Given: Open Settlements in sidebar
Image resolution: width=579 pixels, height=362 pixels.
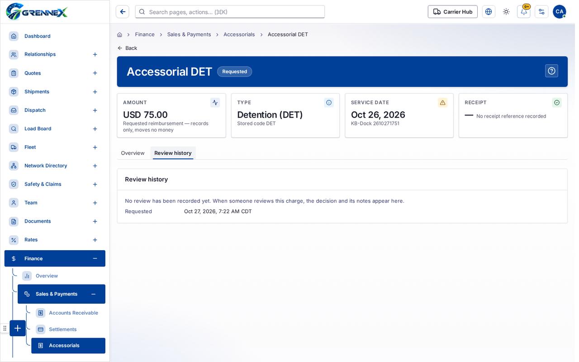Looking at the screenshot, I should [68, 329].
